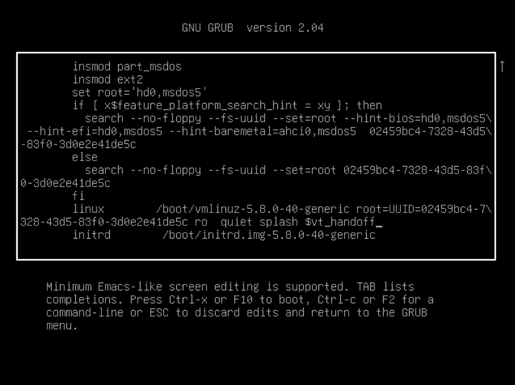Click the 'initrd' command keyword
Screen dimensions: 515x385
pyautogui.click(x=91, y=235)
